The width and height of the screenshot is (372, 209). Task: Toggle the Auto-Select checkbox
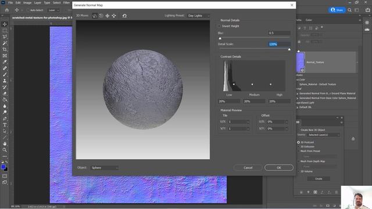coord(28,10)
